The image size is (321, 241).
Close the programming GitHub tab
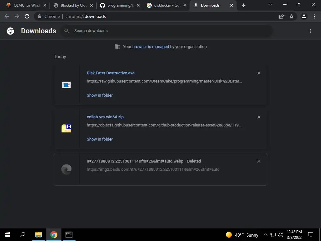[138, 5]
